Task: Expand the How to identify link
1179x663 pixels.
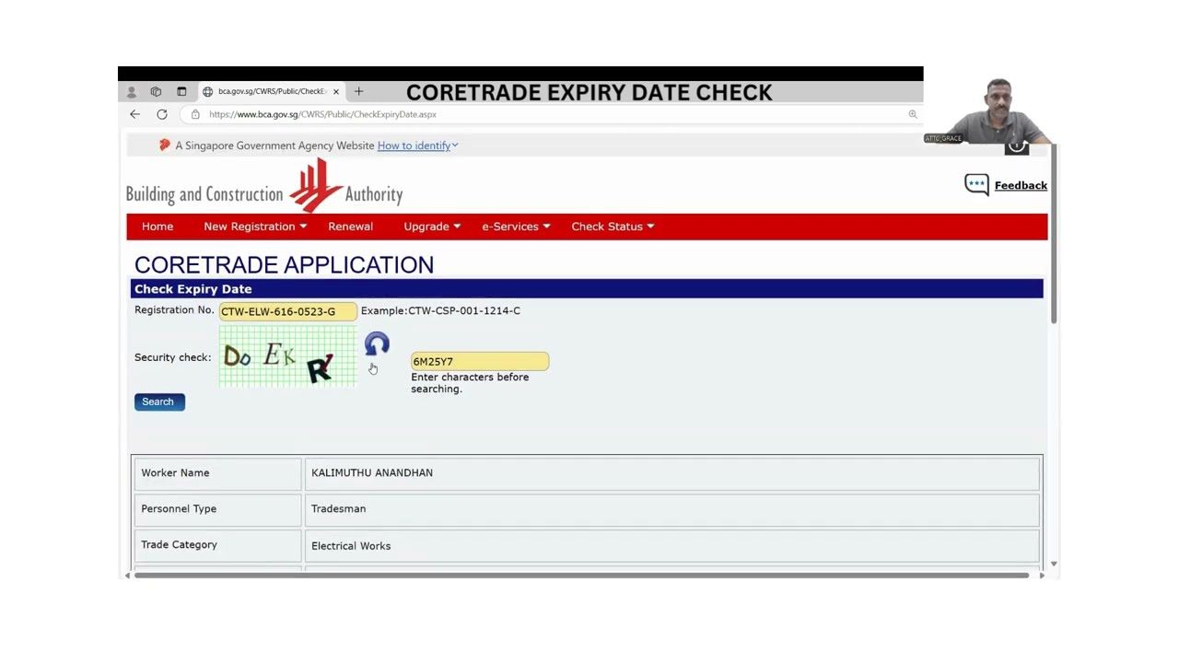Action: click(x=417, y=145)
